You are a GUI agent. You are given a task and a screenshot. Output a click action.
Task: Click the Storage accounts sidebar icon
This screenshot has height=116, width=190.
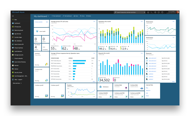pyautogui.click(x=13, y=55)
